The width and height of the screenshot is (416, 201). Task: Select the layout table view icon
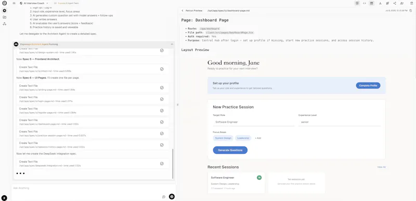click(x=371, y=3)
